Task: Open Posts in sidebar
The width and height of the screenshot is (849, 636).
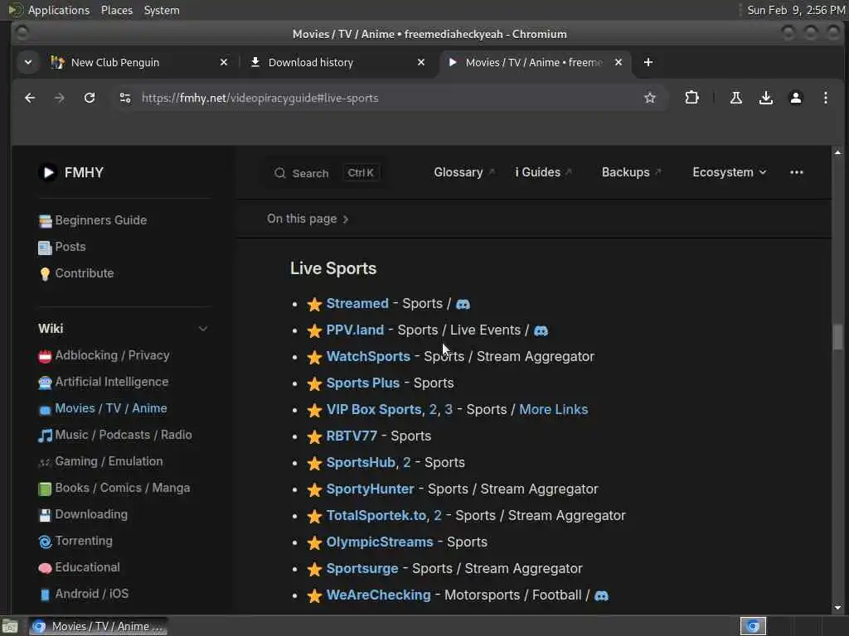Action: [x=61, y=247]
